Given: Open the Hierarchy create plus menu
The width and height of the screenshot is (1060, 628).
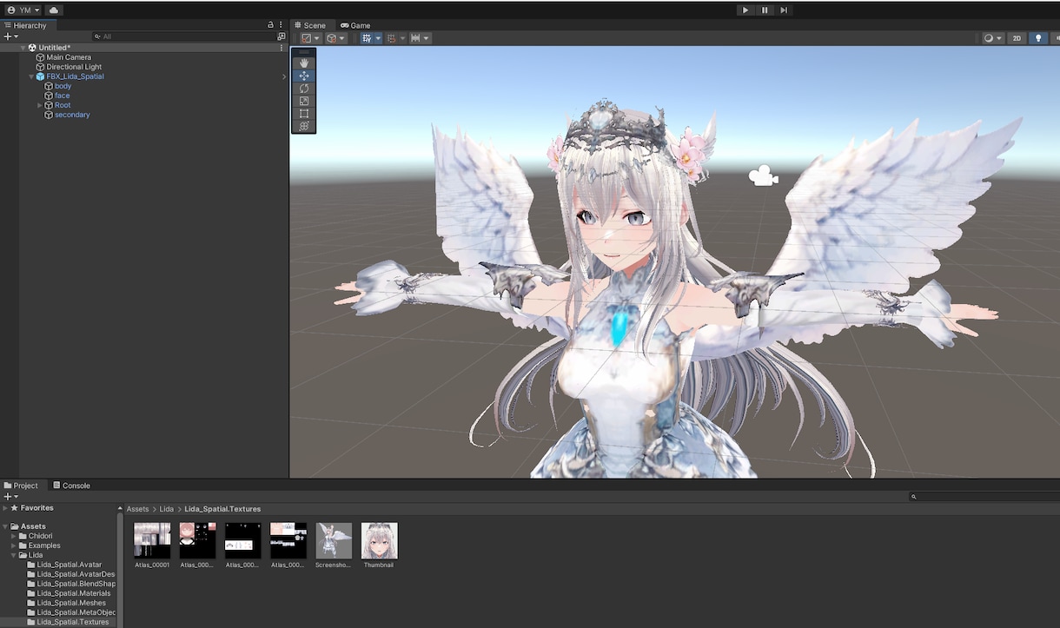Looking at the screenshot, I should 10,36.
